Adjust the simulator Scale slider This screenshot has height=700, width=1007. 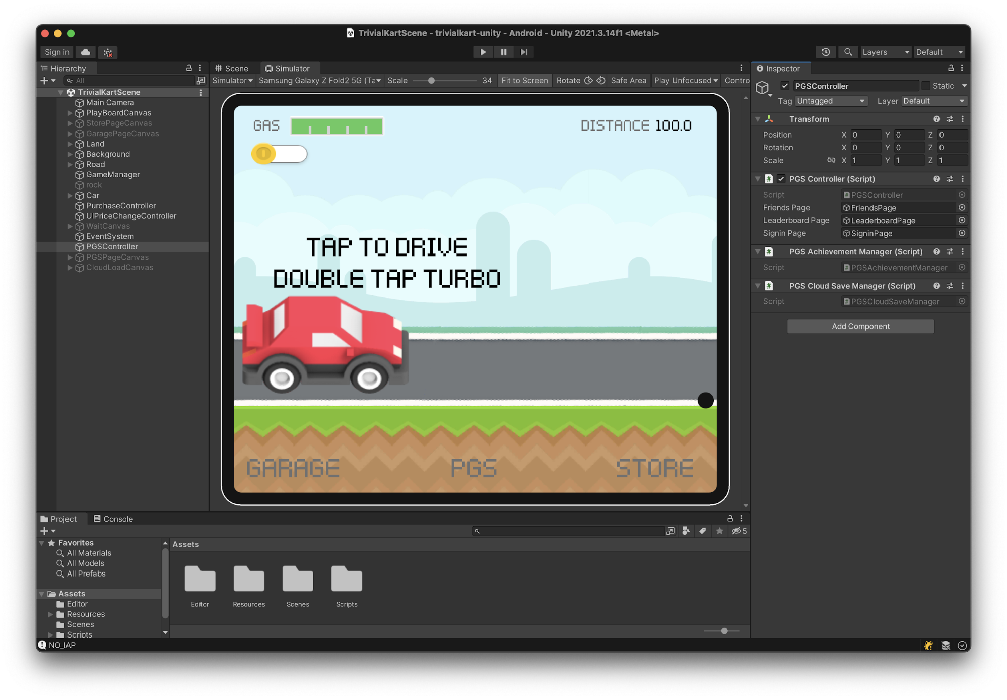tap(431, 80)
